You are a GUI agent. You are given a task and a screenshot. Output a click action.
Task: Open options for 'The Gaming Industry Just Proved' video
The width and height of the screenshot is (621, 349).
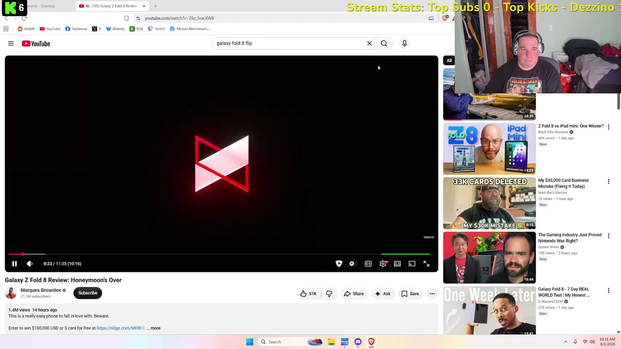(608, 236)
